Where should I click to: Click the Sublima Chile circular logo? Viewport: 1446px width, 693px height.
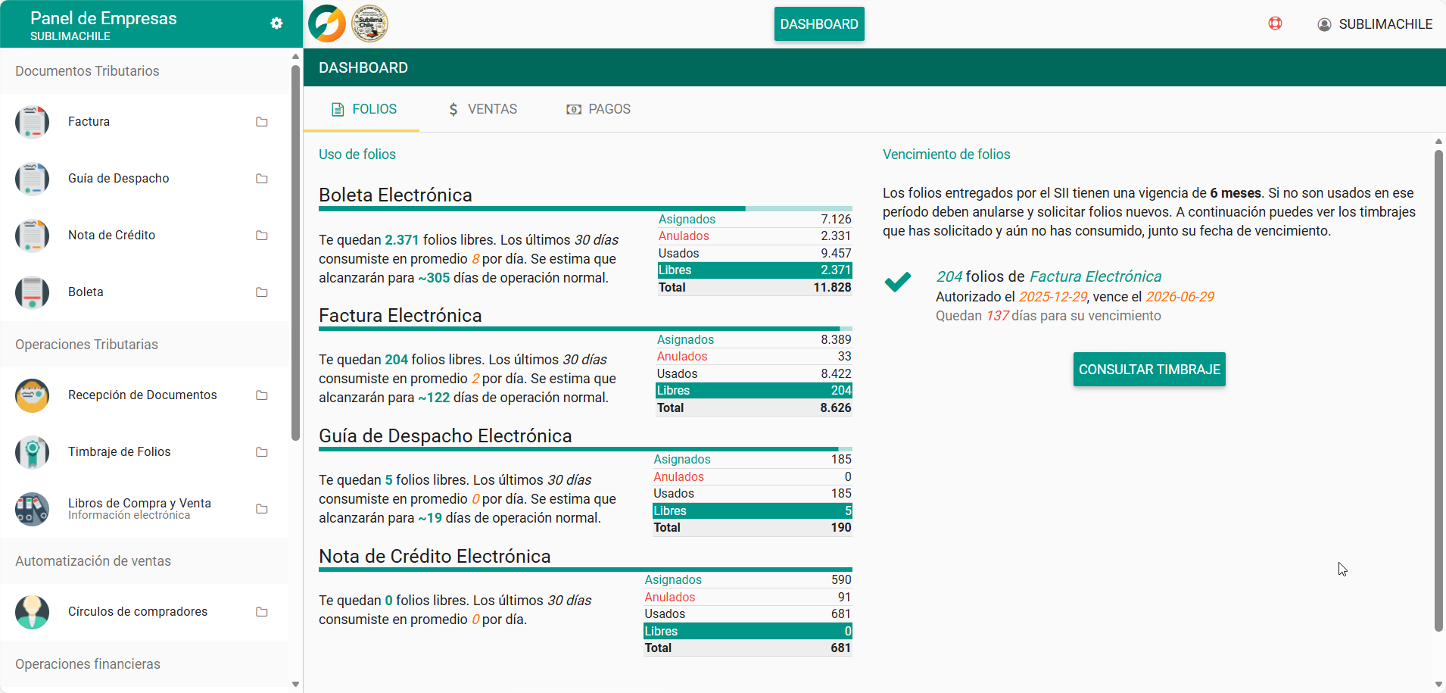369,23
